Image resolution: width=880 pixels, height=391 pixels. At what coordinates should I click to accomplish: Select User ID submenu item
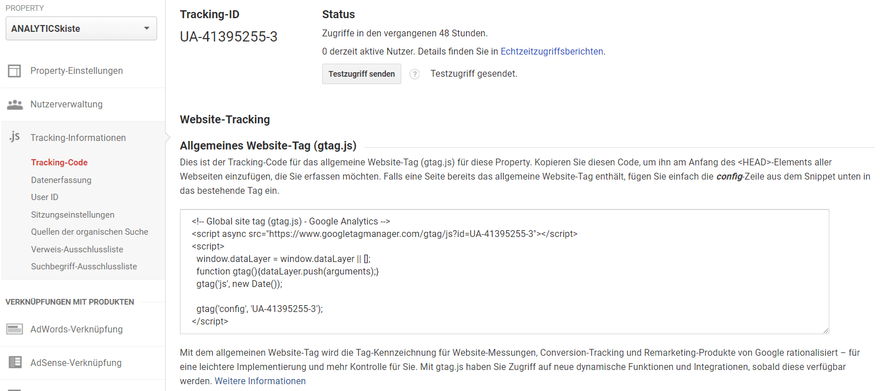coord(44,197)
